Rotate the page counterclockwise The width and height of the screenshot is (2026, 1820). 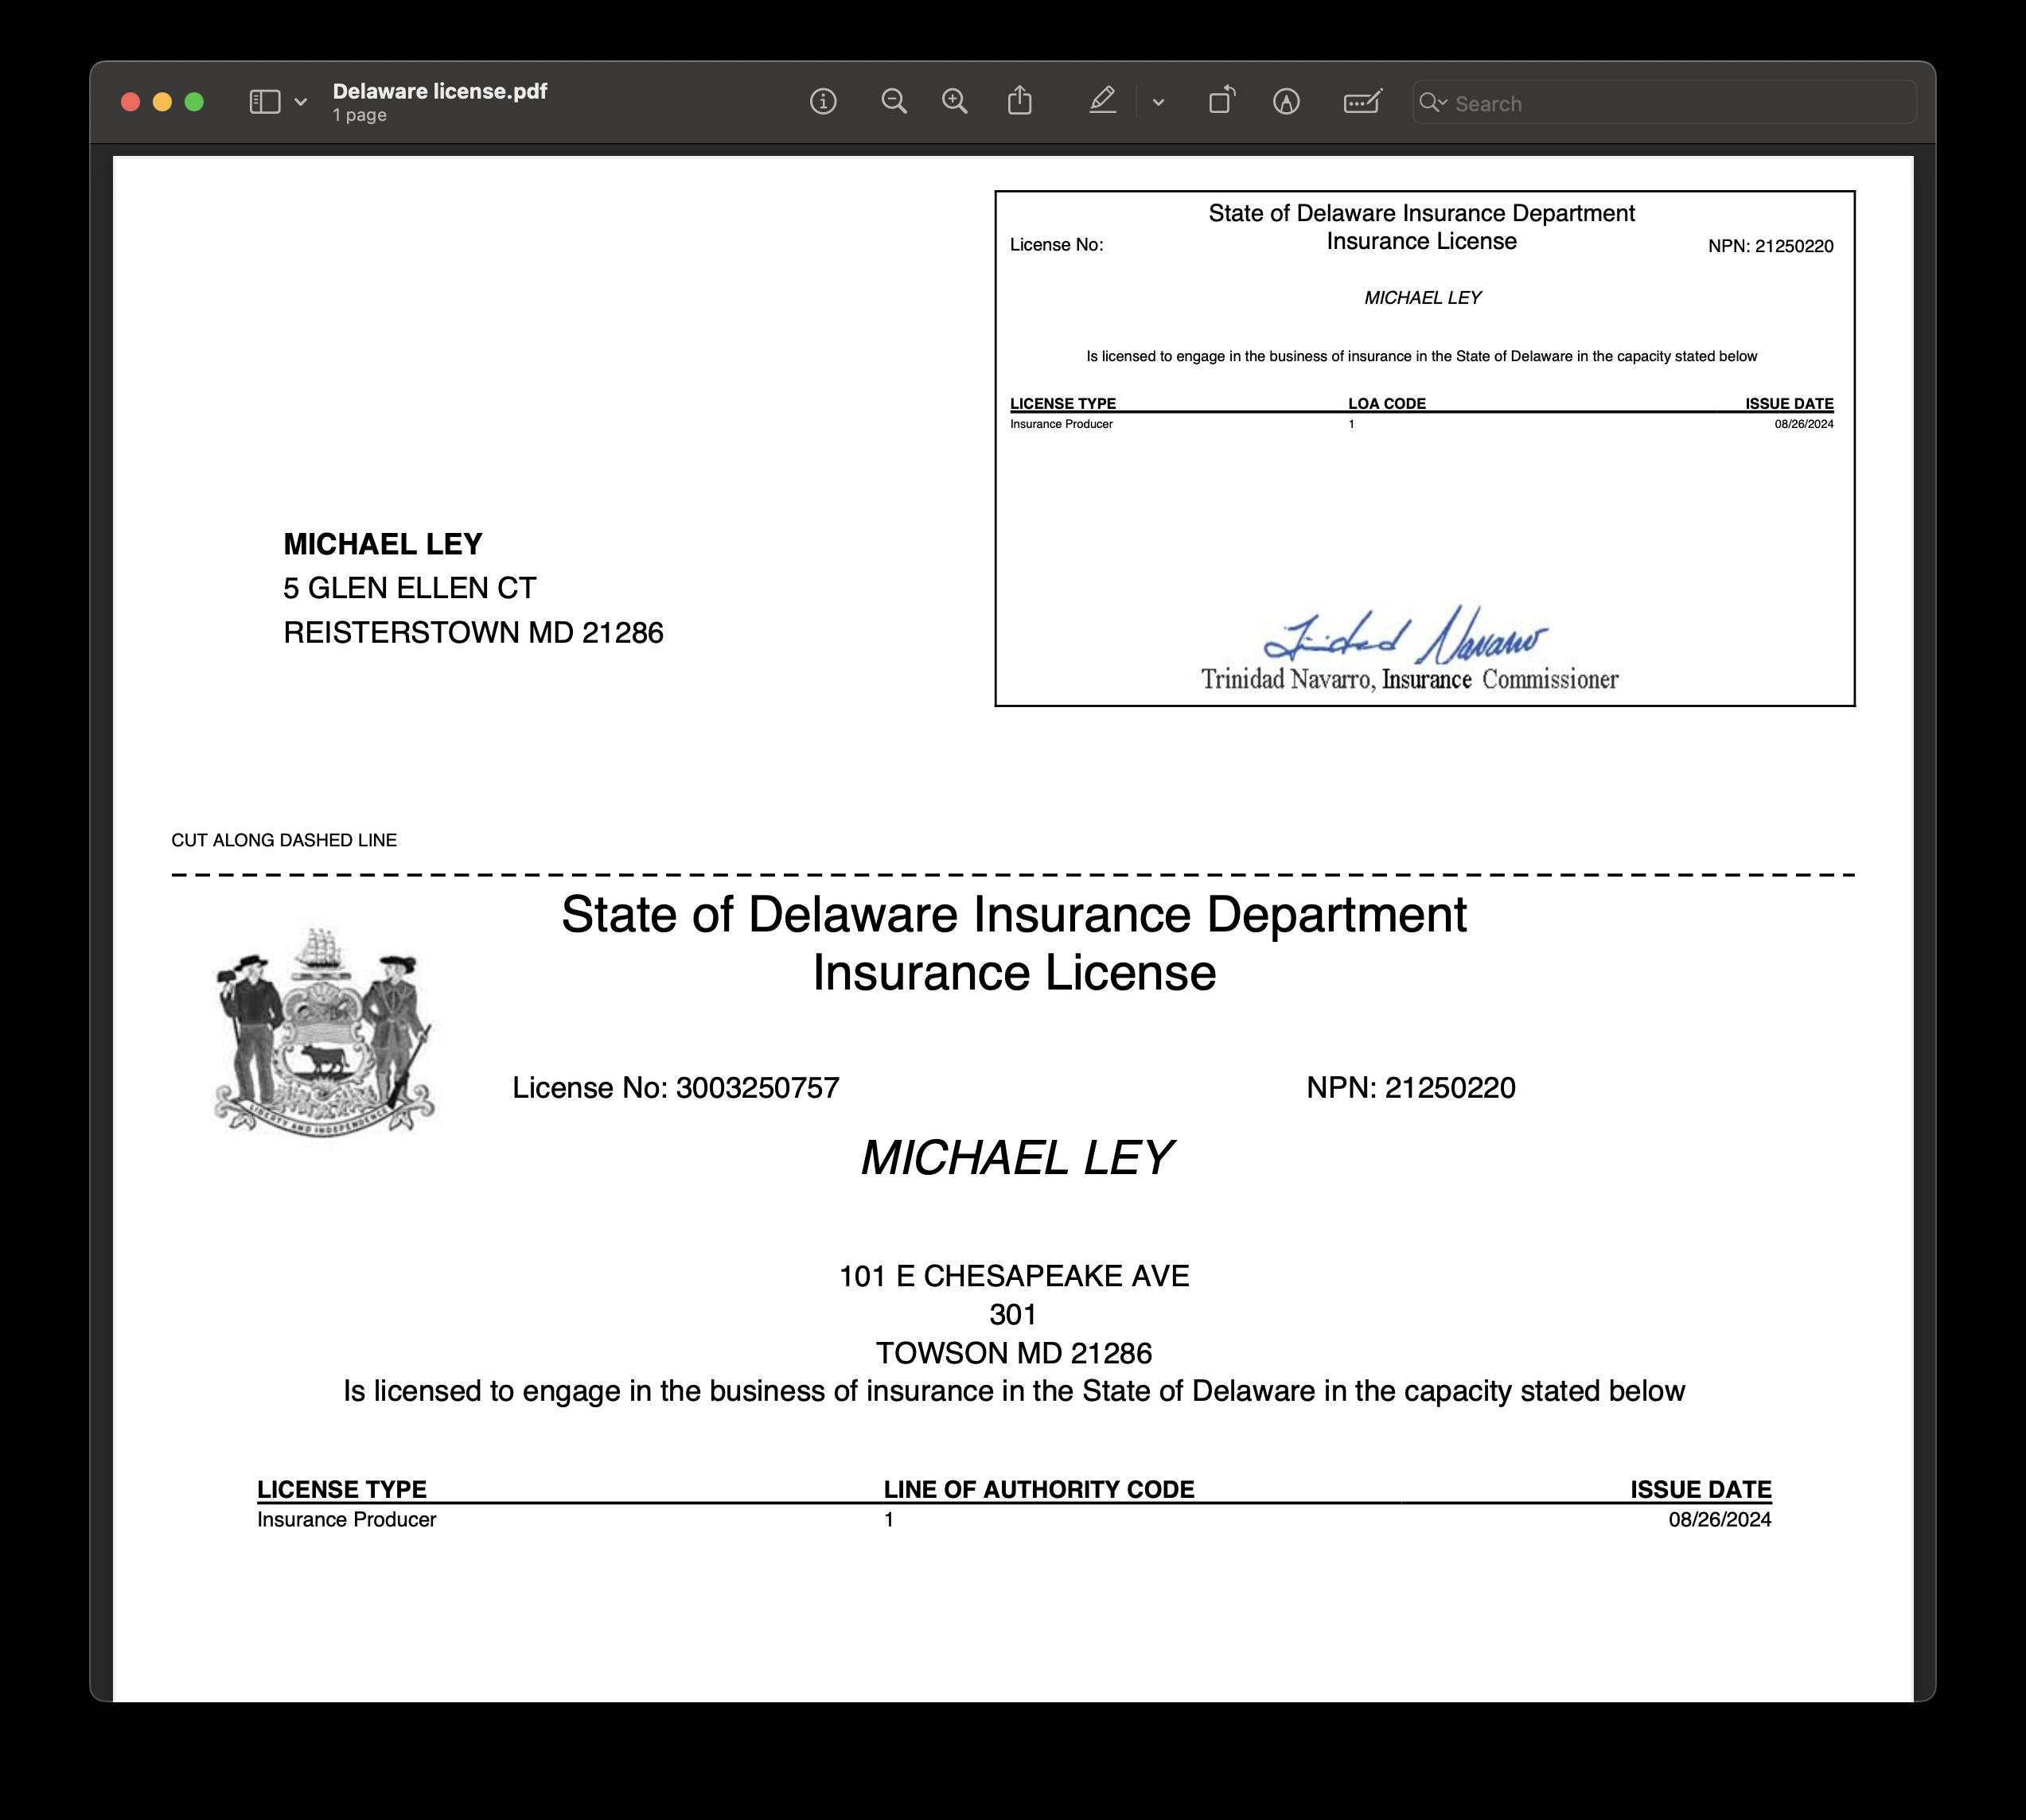1221,101
